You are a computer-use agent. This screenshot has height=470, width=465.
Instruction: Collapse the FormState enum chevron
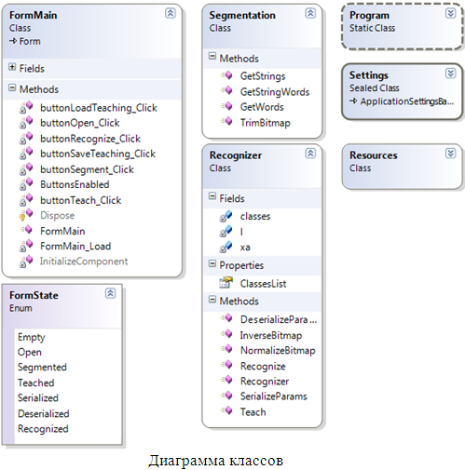110,293
